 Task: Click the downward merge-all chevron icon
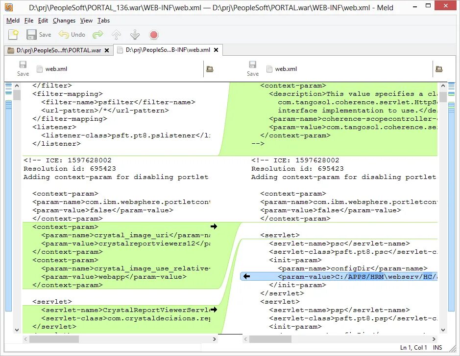tap(135, 34)
